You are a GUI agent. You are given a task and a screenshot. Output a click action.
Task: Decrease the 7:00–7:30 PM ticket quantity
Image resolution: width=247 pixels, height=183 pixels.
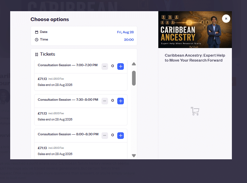point(105,66)
